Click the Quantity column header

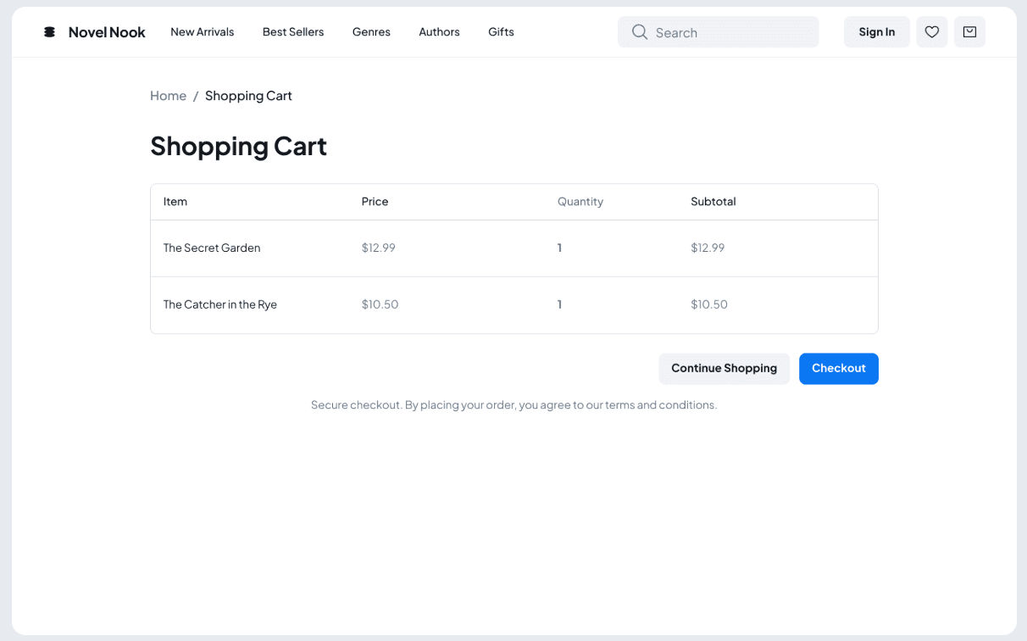(580, 202)
